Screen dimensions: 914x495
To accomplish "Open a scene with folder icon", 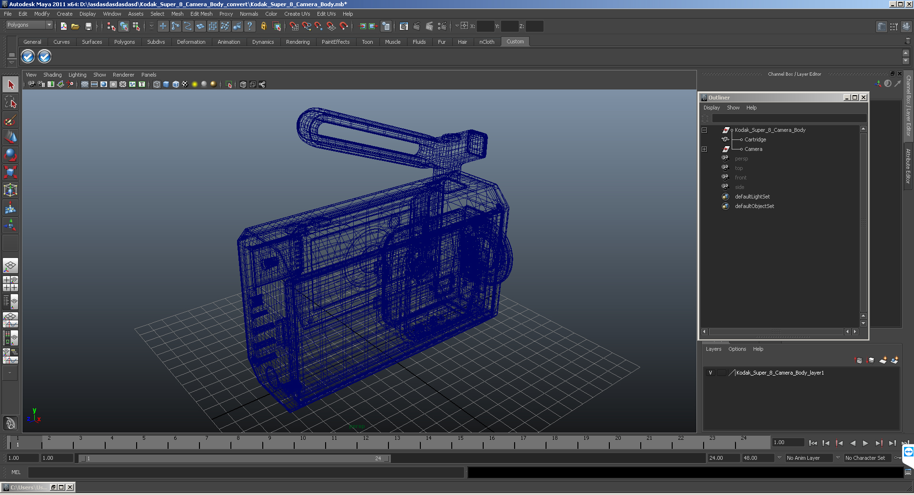I will [75, 26].
